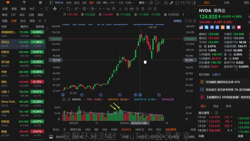
Task: Click the fullscreen expand icon
Action: coord(177,3)
